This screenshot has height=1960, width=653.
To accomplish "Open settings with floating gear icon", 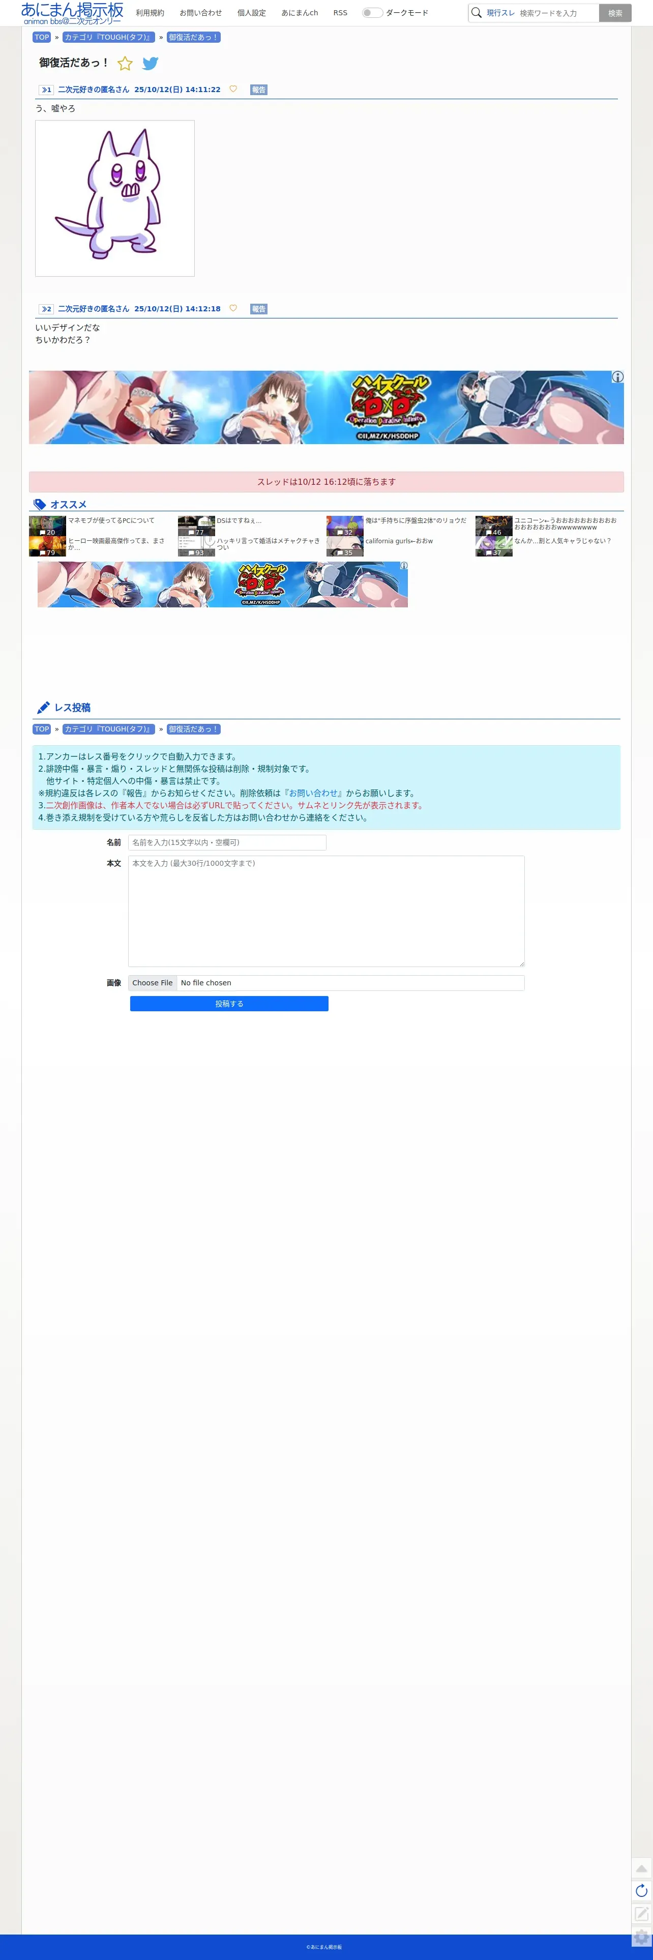I will pos(642,1937).
